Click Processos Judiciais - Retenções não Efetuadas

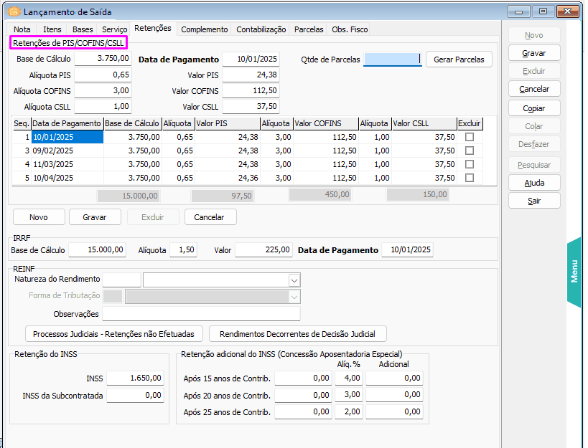pyautogui.click(x=113, y=334)
